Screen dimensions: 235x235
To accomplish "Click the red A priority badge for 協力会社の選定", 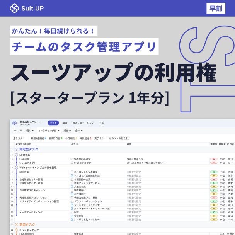I will [214, 159].
